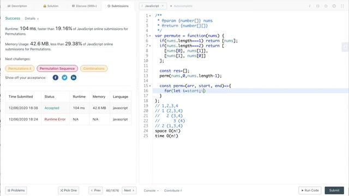Open the JavaScript language dropdown
The height and width of the screenshot is (196, 349).
point(153,6)
